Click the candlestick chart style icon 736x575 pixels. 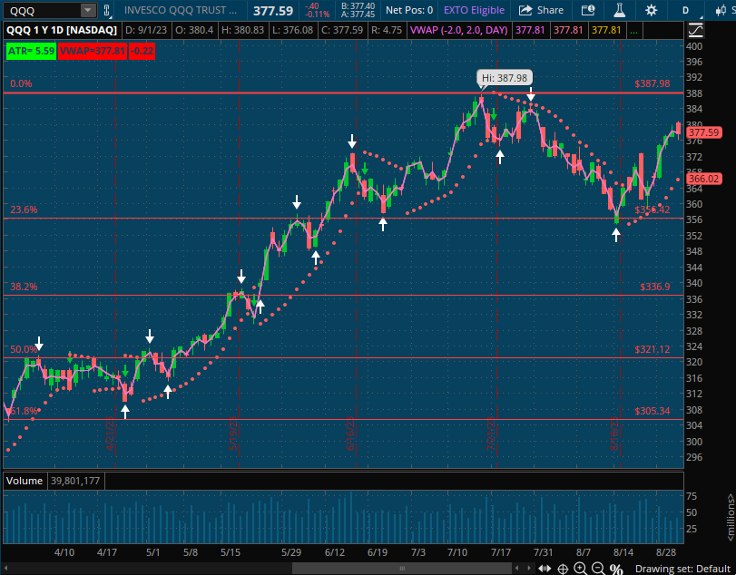pyautogui.click(x=721, y=10)
